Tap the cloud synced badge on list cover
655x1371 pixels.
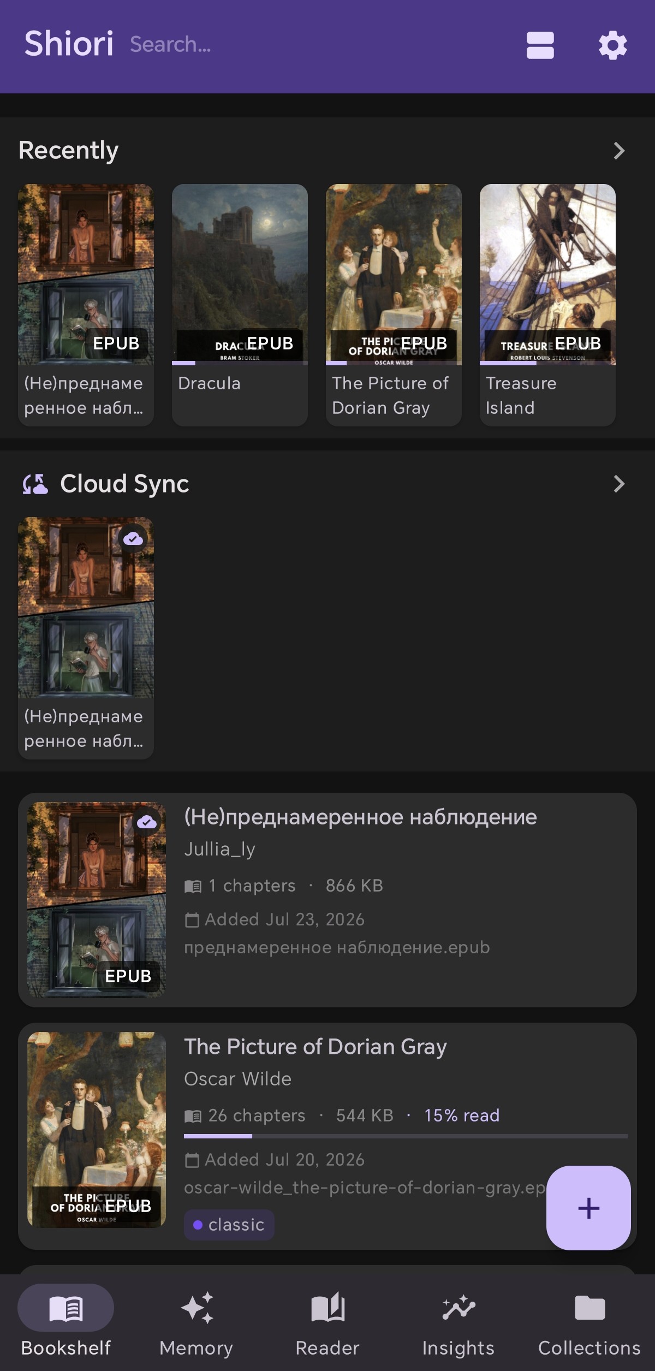tap(146, 822)
